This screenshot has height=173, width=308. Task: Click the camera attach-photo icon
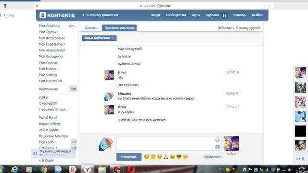pyautogui.click(x=218, y=147)
